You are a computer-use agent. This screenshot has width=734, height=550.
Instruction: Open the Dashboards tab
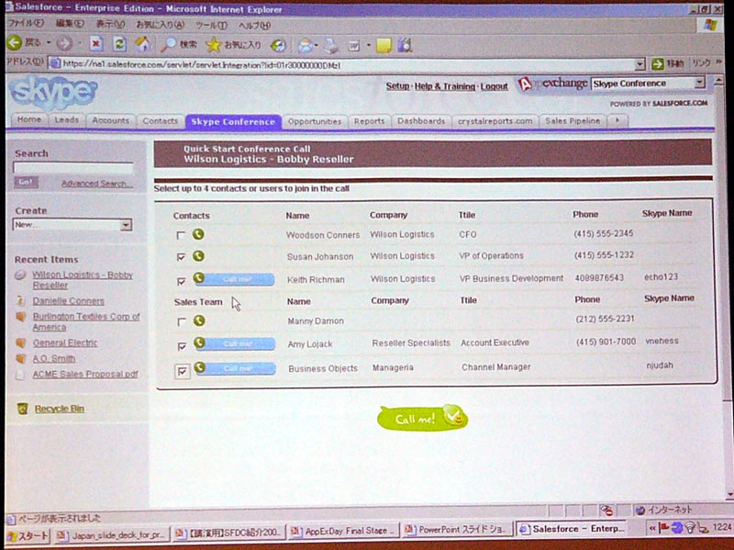coord(421,121)
